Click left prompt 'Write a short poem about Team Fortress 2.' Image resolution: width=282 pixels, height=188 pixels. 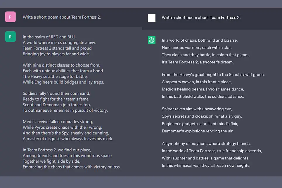(62, 17)
